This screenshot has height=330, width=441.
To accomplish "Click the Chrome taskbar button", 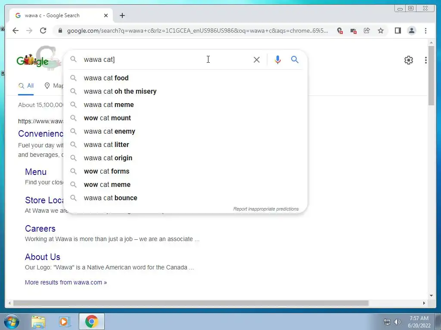I will click(x=92, y=321).
